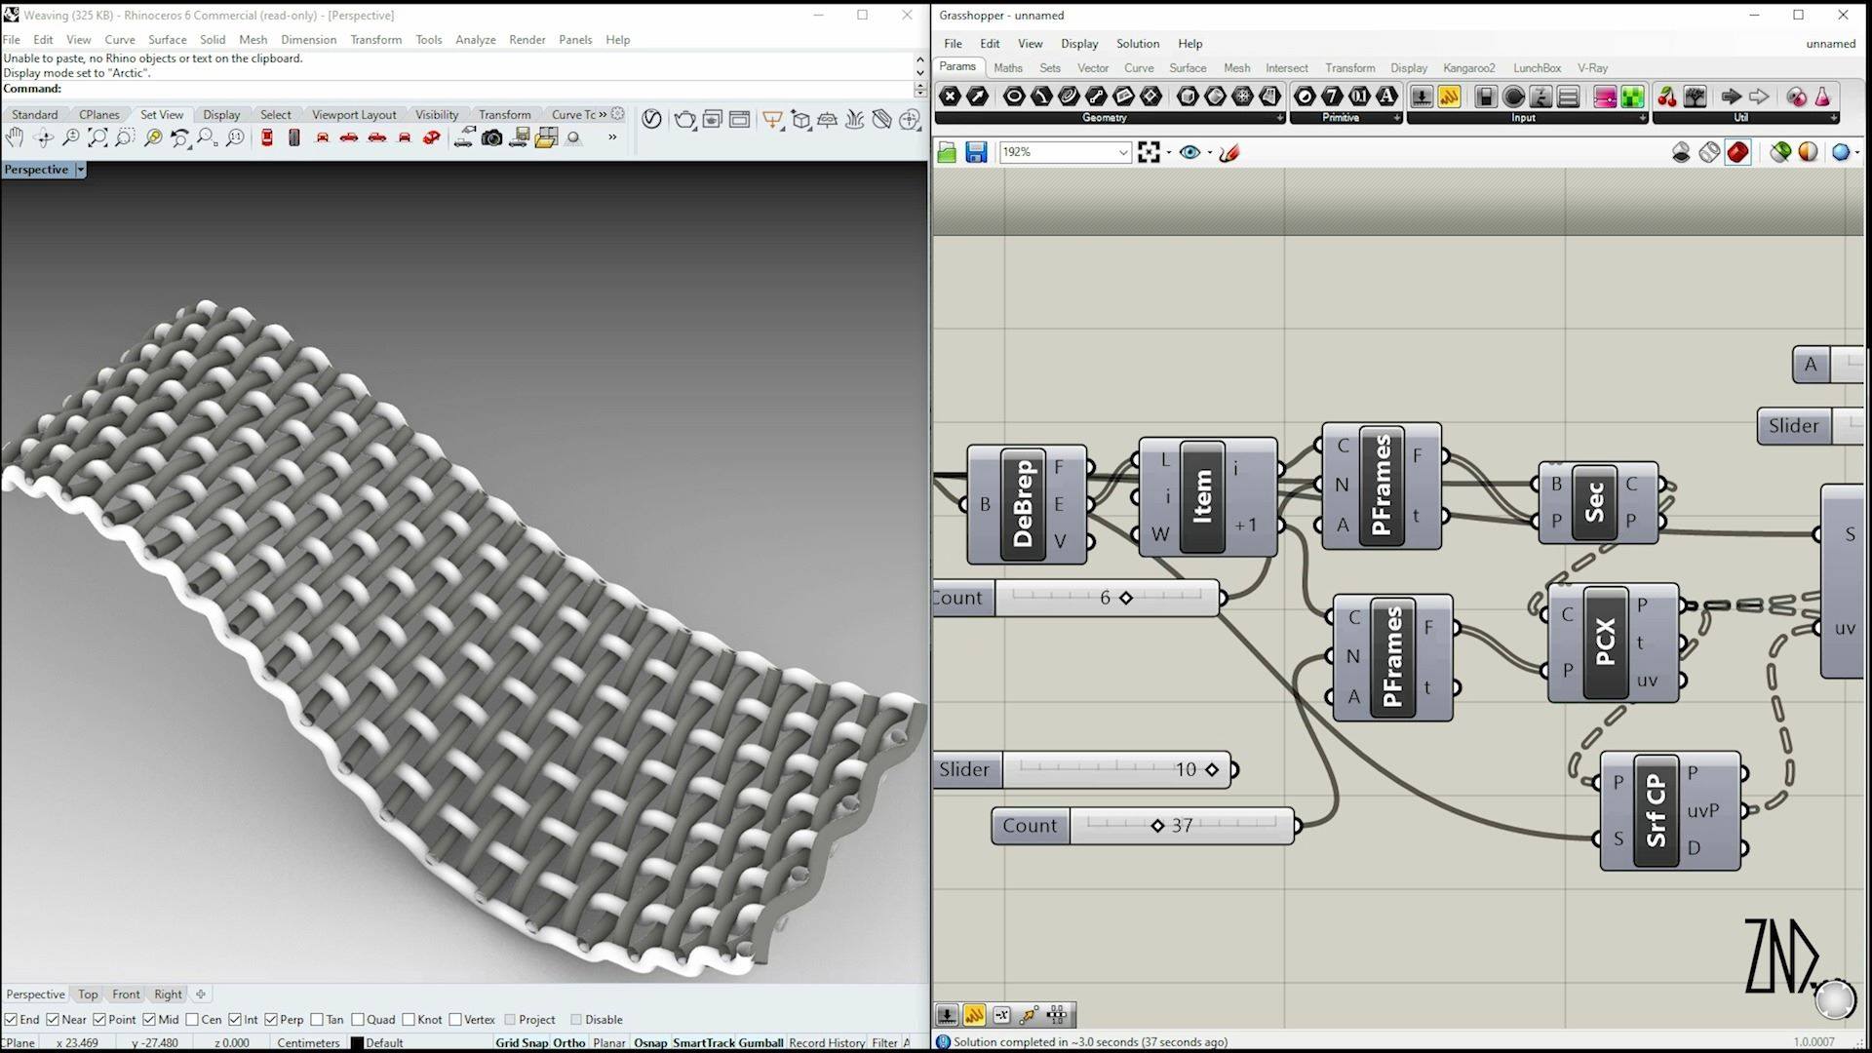Expand the Primitive panel in Params
Screen dimensions: 1872x1053
[1397, 118]
